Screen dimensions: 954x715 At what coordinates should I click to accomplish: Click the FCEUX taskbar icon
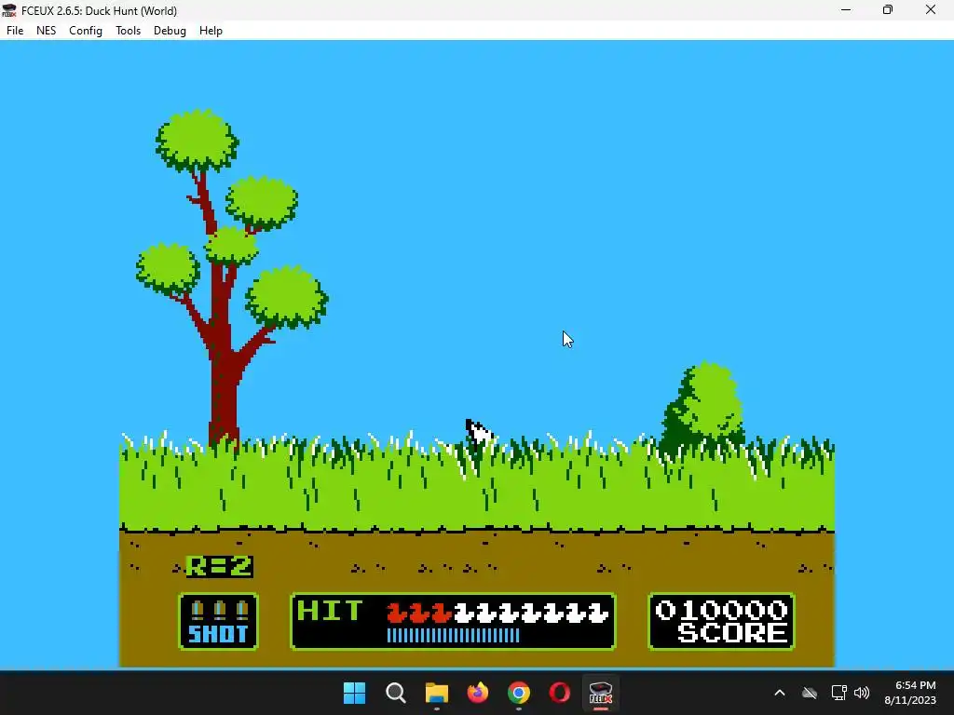coord(601,693)
